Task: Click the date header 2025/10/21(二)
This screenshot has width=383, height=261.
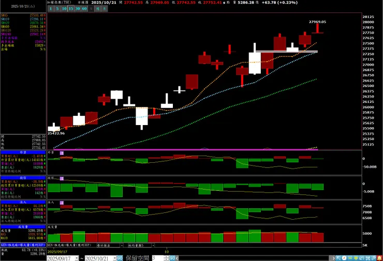Action: pos(23,6)
